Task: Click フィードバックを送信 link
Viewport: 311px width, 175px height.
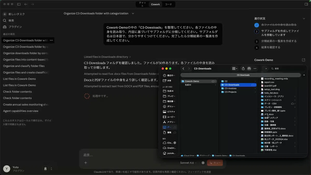Action: [x=199, y=172]
